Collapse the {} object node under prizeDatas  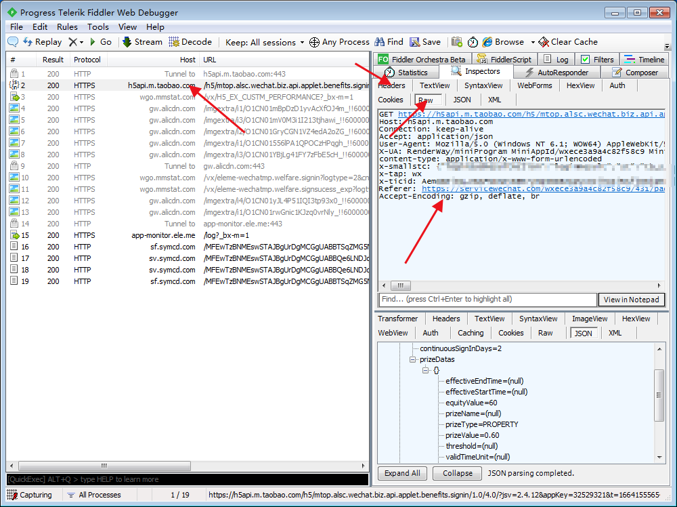coord(426,370)
